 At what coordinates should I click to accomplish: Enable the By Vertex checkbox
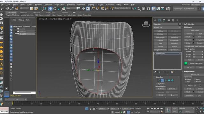(x=157, y=84)
